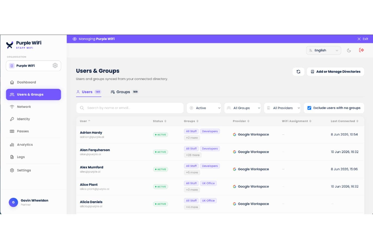This screenshot has height=249, width=373.
Task: Open the Purple WiFi organisation selector
Action: tap(34, 66)
